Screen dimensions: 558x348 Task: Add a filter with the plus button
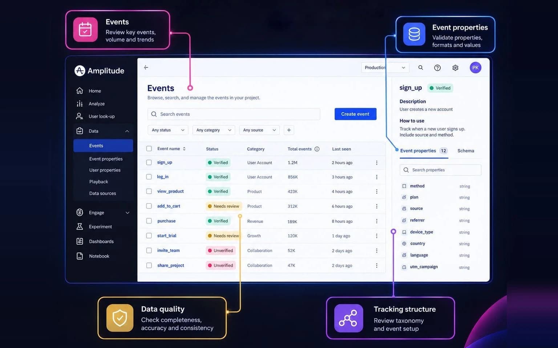pos(289,130)
